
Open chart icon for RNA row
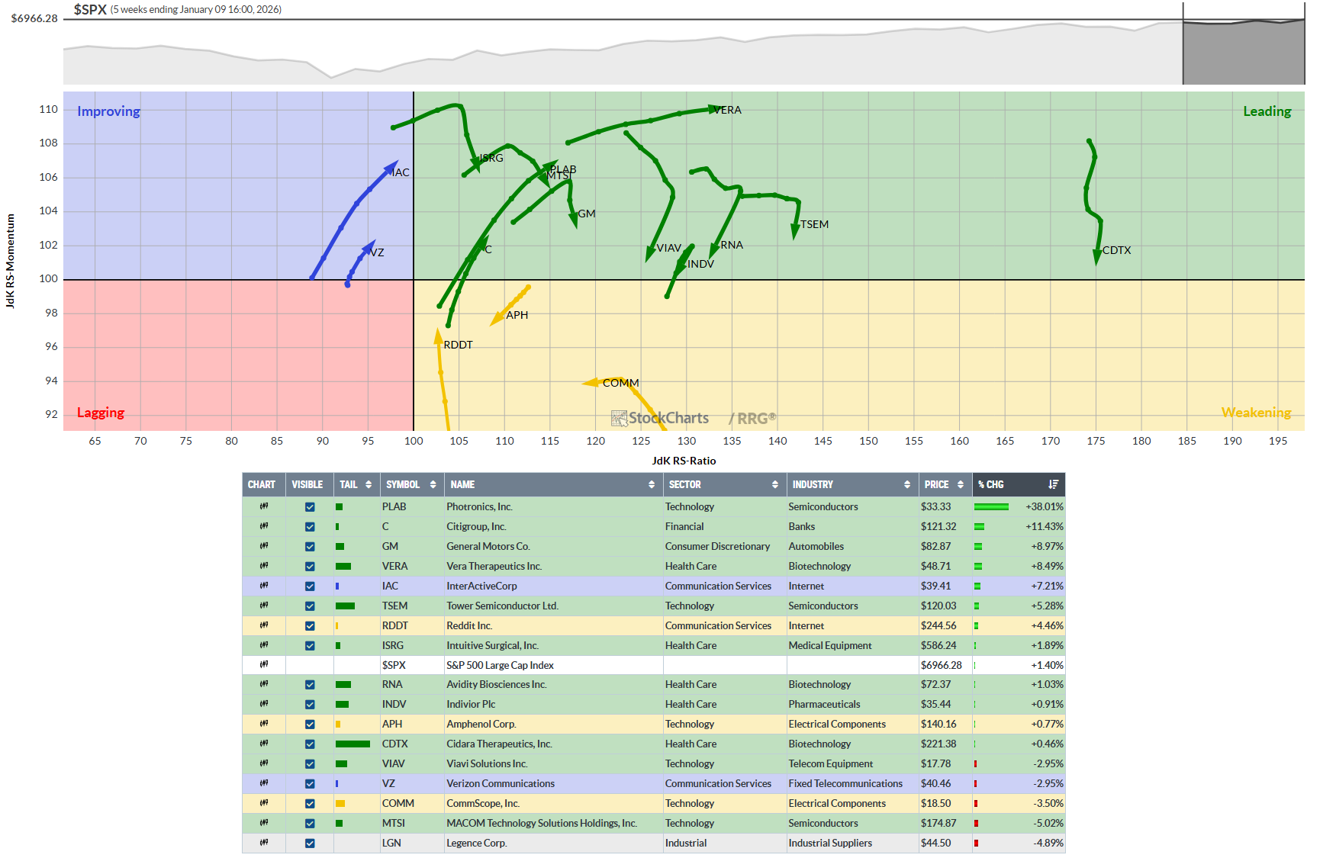click(264, 684)
